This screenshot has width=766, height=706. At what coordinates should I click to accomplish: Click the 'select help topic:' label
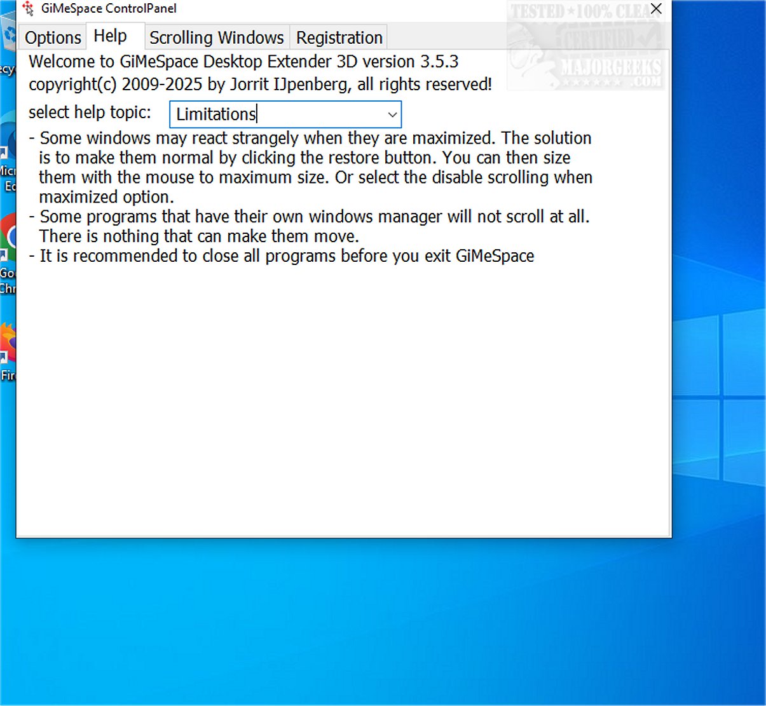pos(90,112)
